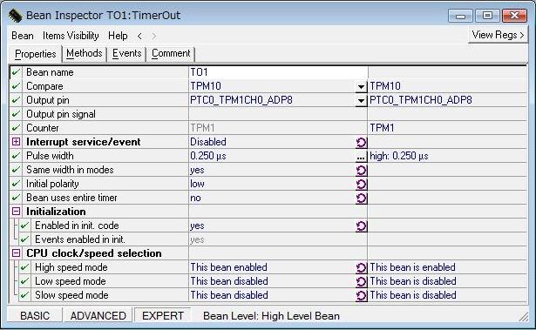Switch to the Comment tab
This screenshot has height=330, width=536.
click(x=171, y=54)
